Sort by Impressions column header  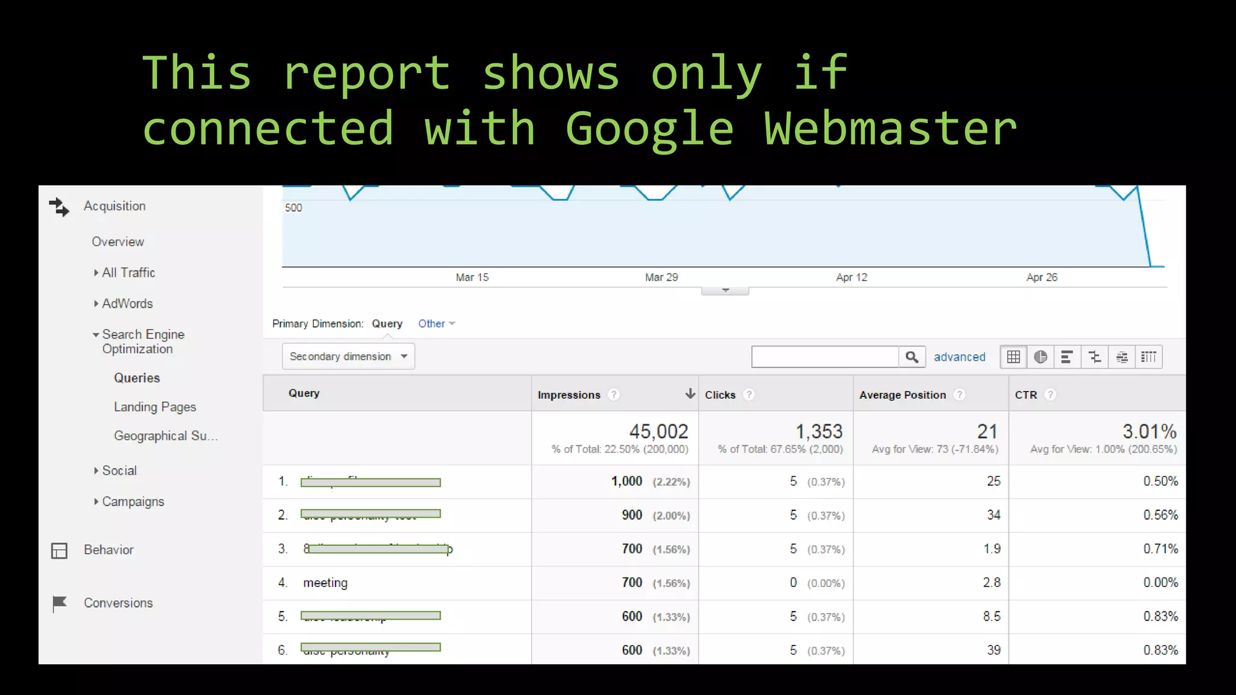[569, 395]
